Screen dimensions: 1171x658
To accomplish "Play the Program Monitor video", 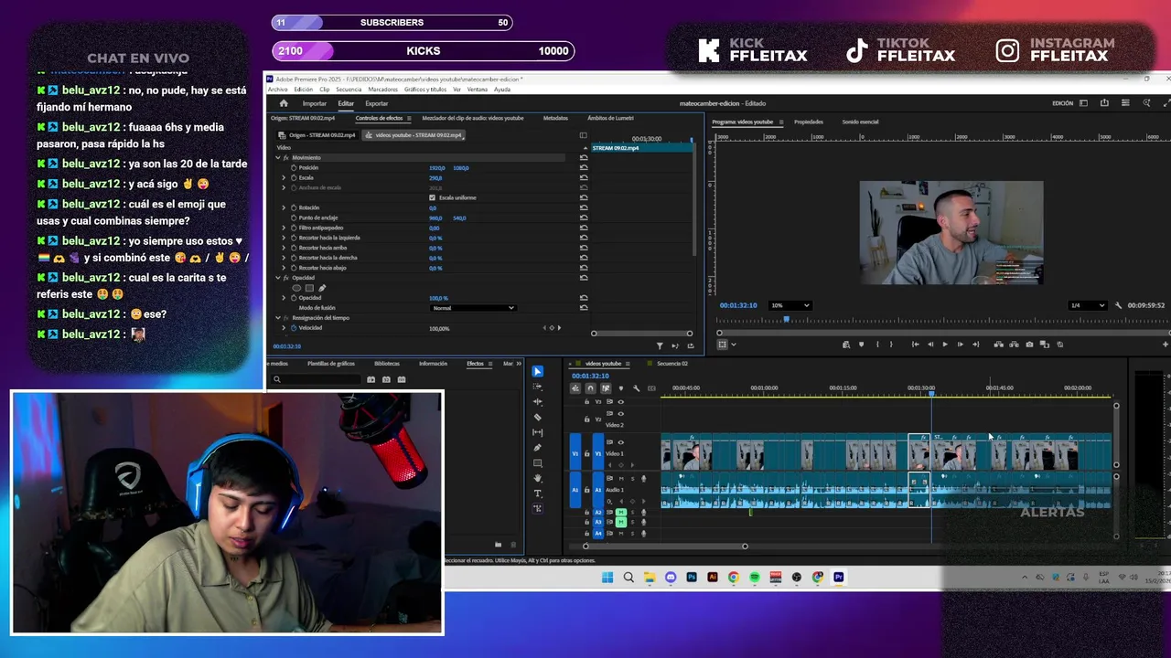I will click(x=945, y=345).
